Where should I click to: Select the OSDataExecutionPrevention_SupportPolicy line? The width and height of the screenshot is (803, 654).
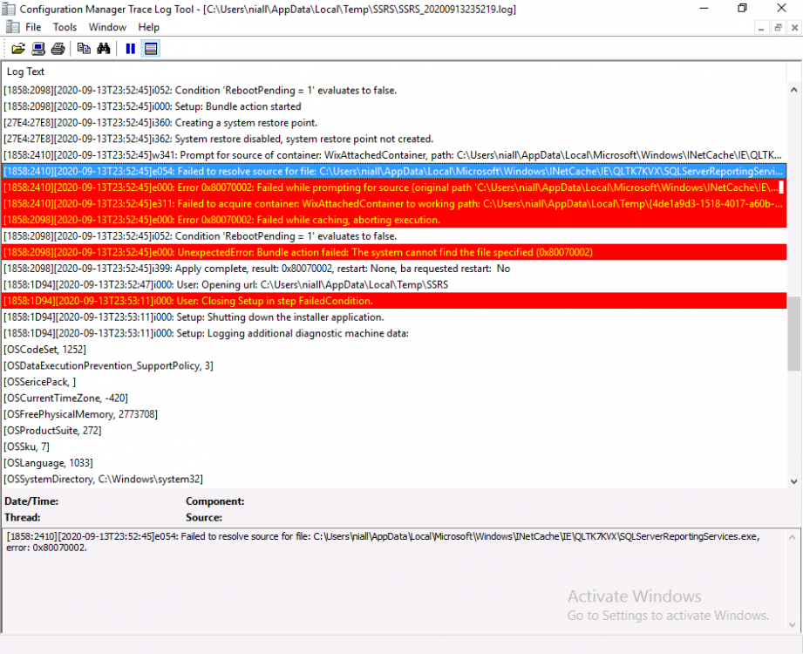pyautogui.click(x=394, y=366)
